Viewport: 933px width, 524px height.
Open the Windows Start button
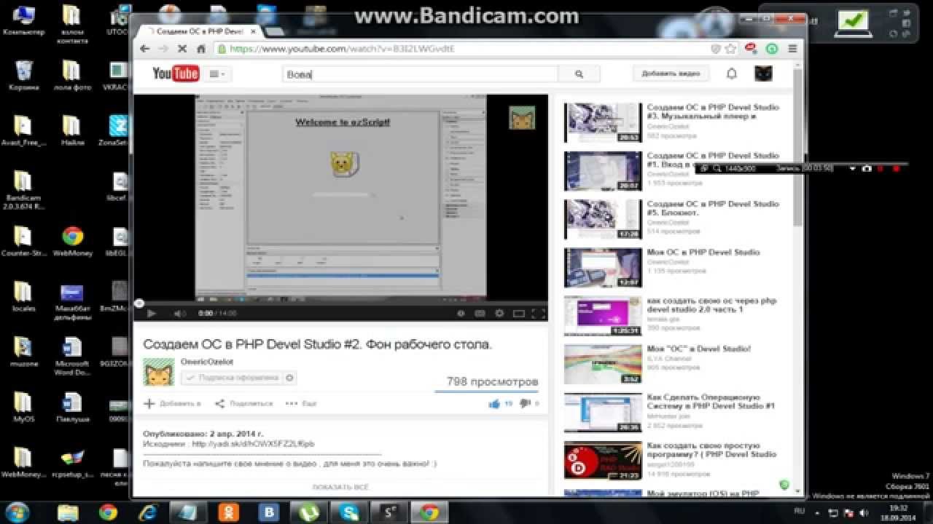coord(16,512)
